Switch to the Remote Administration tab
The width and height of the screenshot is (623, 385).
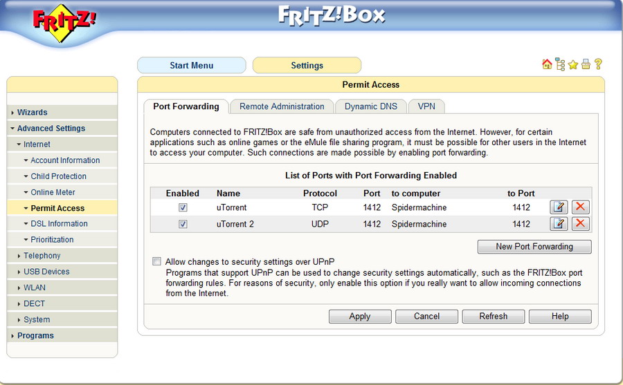click(282, 106)
